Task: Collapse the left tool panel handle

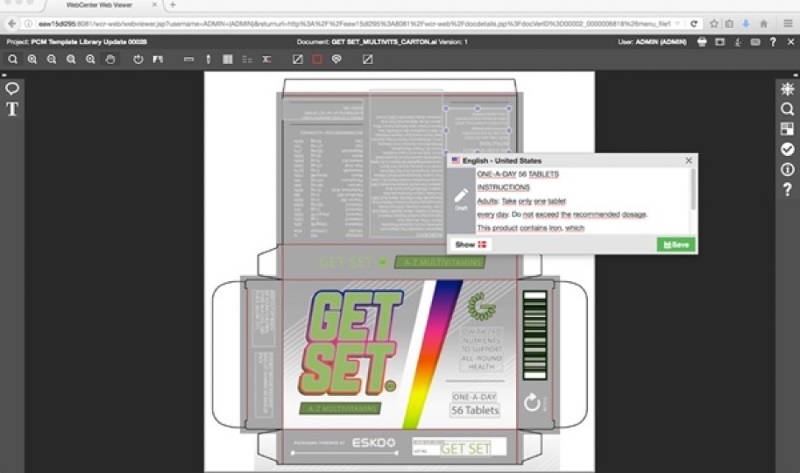Action: pos(6,76)
